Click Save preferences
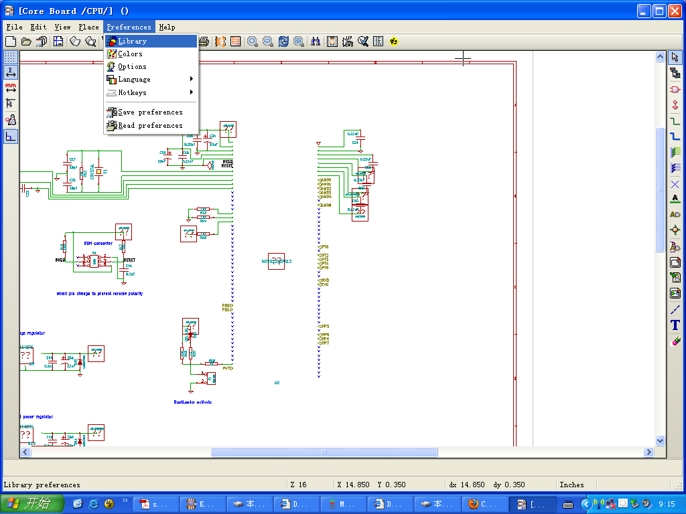 150,112
